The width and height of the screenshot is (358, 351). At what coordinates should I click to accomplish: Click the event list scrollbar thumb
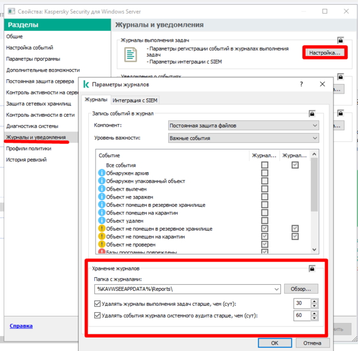point(314,185)
